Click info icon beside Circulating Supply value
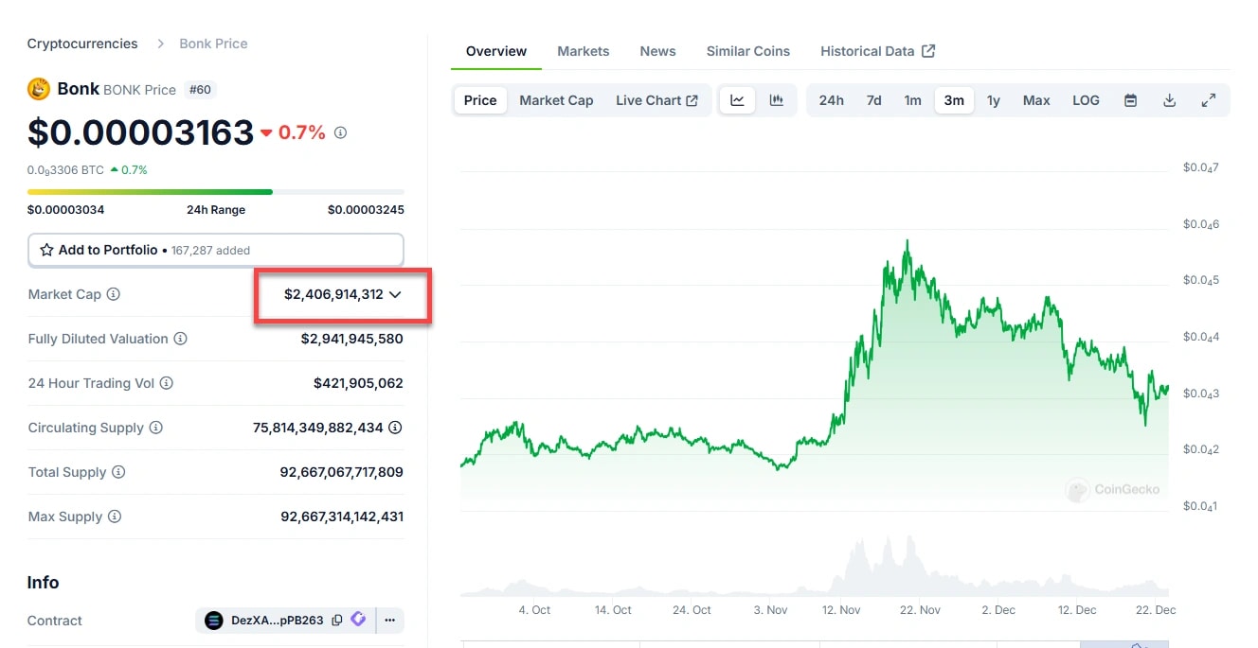Image resolution: width=1258 pixels, height=648 pixels. tap(395, 428)
